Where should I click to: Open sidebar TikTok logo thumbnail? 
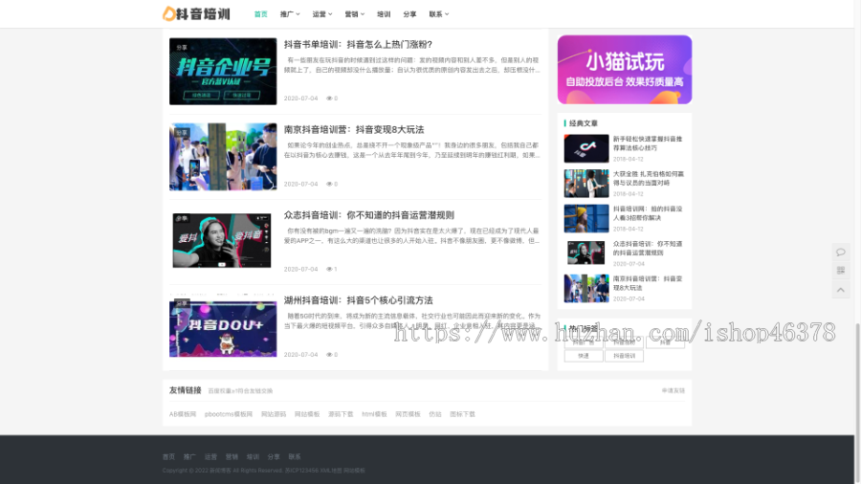[585, 148]
